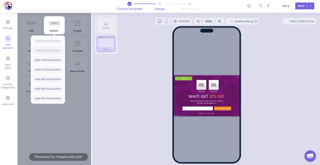Click the Email input field in popup

198,109
